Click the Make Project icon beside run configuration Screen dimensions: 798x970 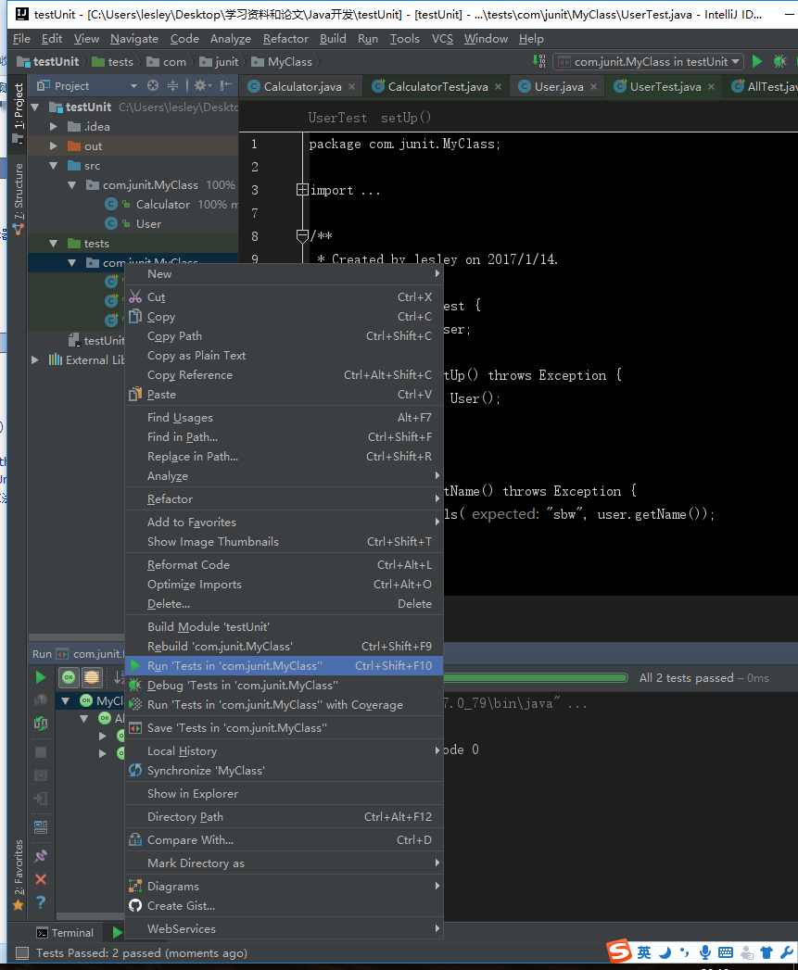(539, 61)
